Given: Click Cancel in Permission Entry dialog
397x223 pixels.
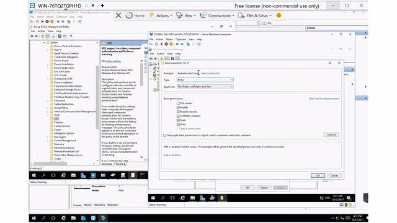Looking at the screenshot, I should [x=334, y=175].
